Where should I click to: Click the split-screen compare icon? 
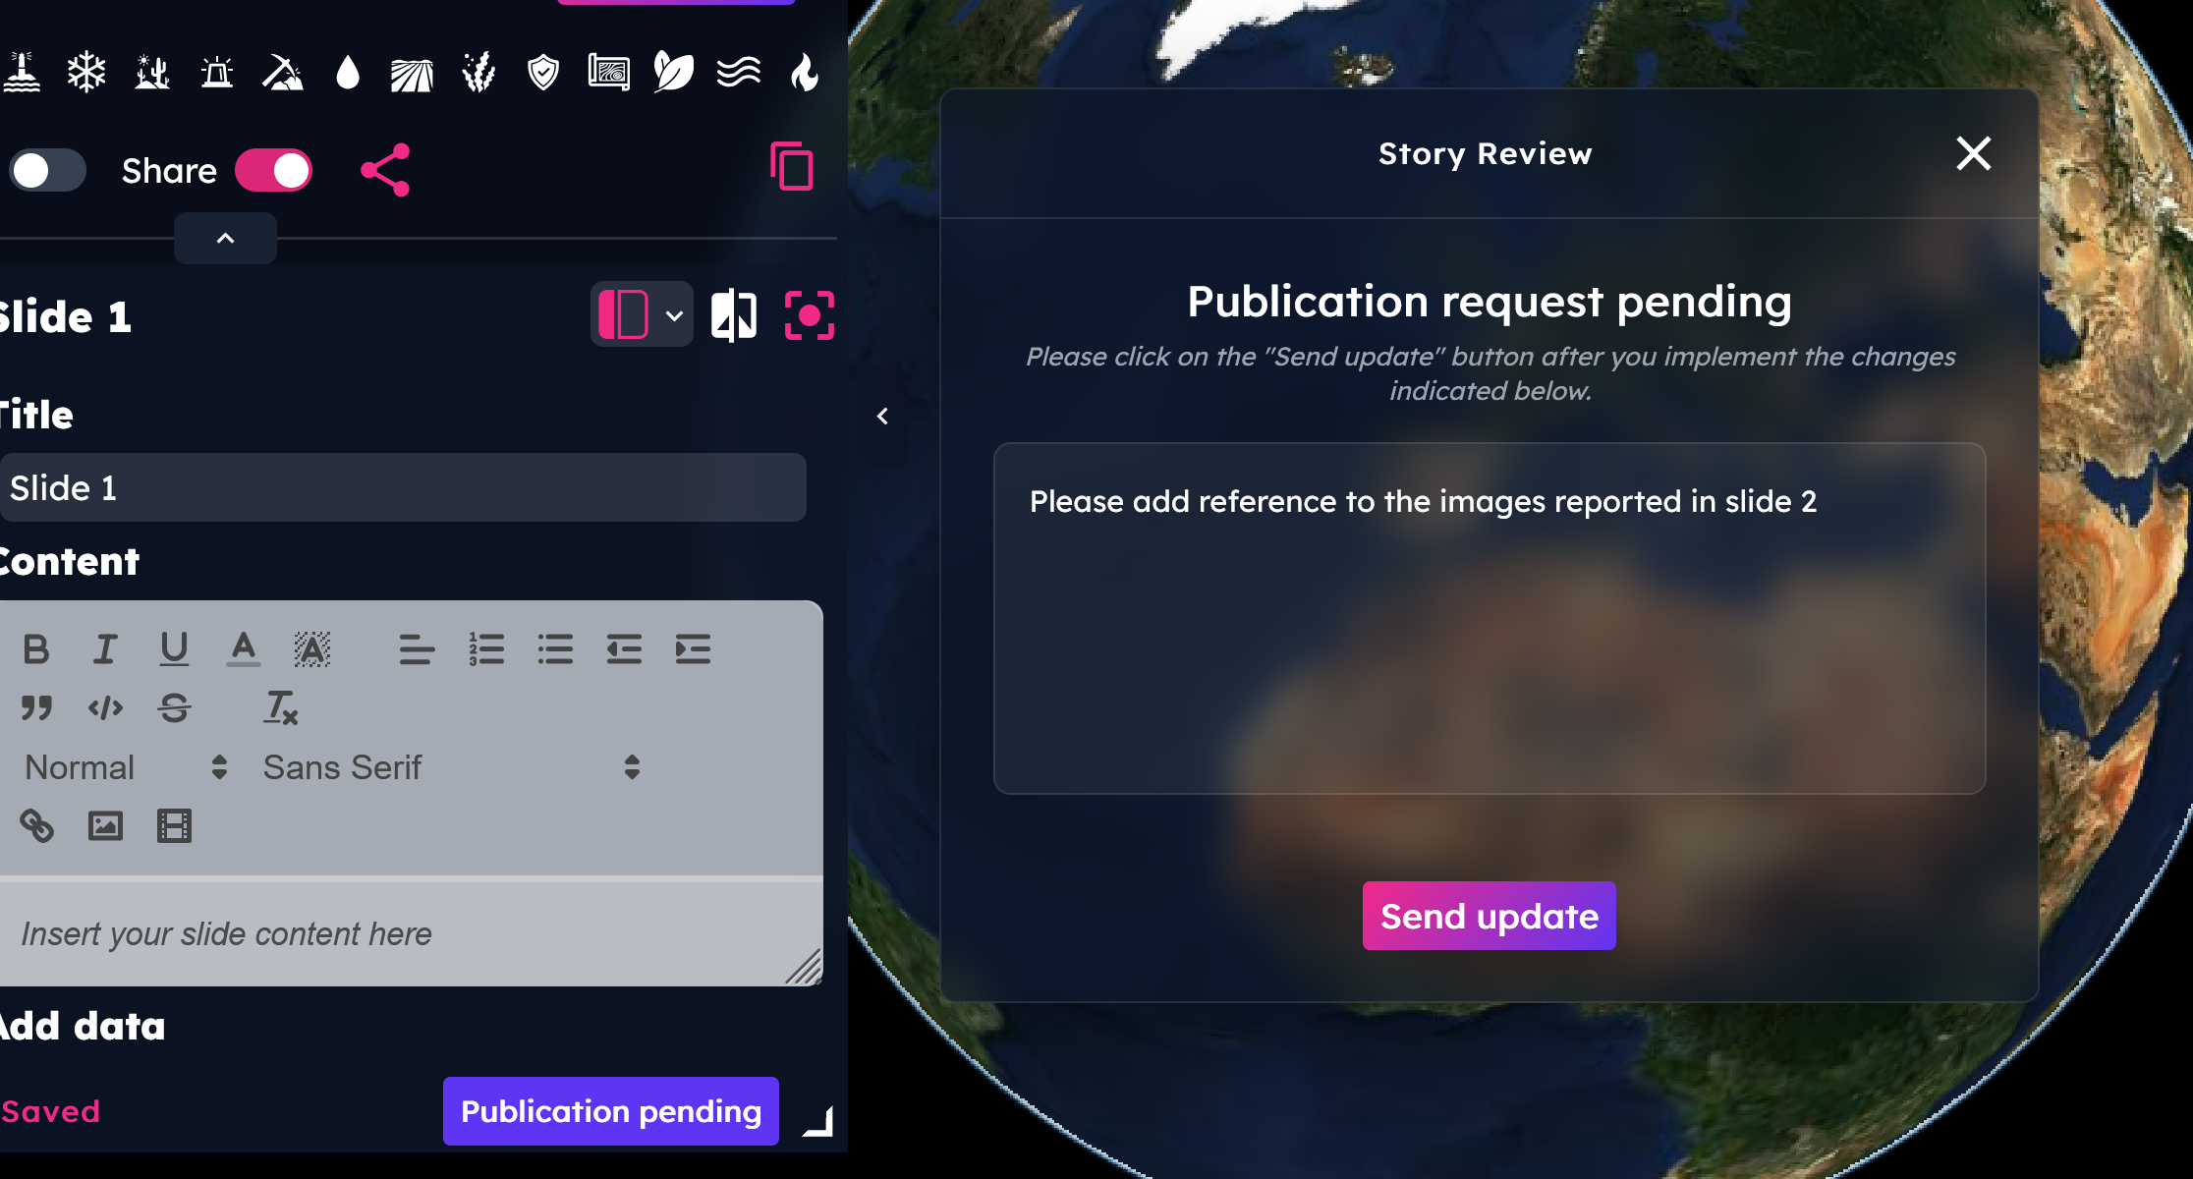734,315
